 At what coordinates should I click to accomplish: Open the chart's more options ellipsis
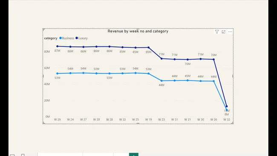230,32
